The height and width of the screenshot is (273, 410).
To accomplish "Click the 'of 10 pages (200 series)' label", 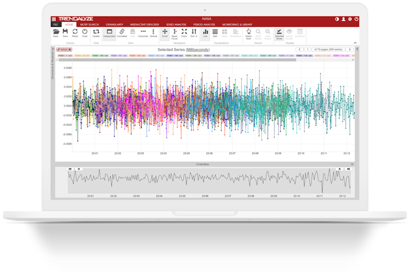I will (328, 49).
